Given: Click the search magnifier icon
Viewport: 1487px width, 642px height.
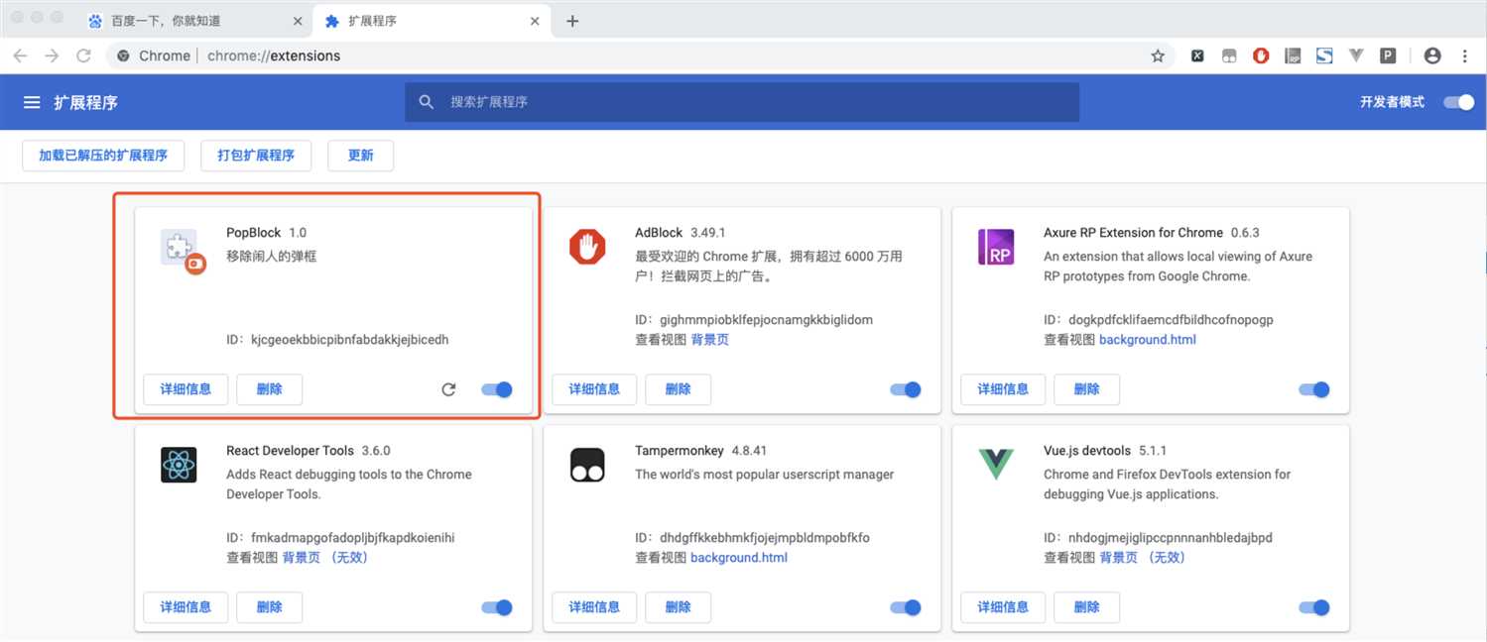Looking at the screenshot, I should click(x=427, y=102).
